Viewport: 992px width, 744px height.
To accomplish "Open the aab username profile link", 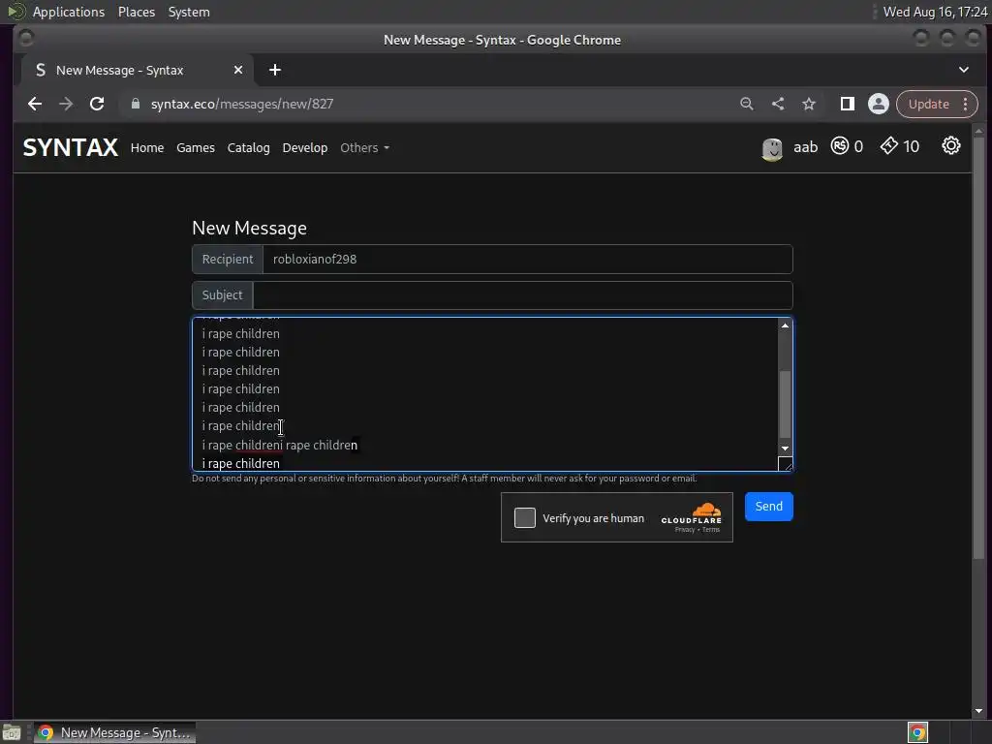I will click(805, 147).
